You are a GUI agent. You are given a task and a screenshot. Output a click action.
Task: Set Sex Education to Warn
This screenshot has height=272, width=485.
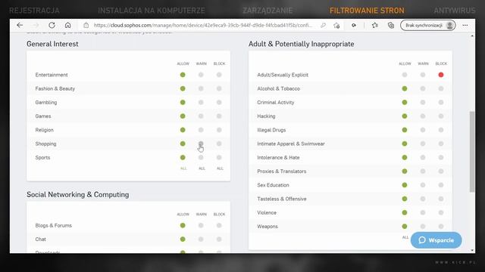click(423, 185)
